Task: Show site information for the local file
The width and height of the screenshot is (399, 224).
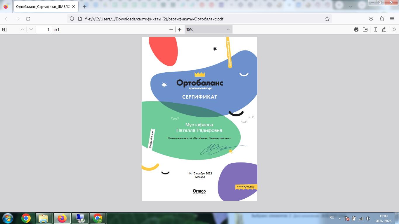Action: (80, 19)
